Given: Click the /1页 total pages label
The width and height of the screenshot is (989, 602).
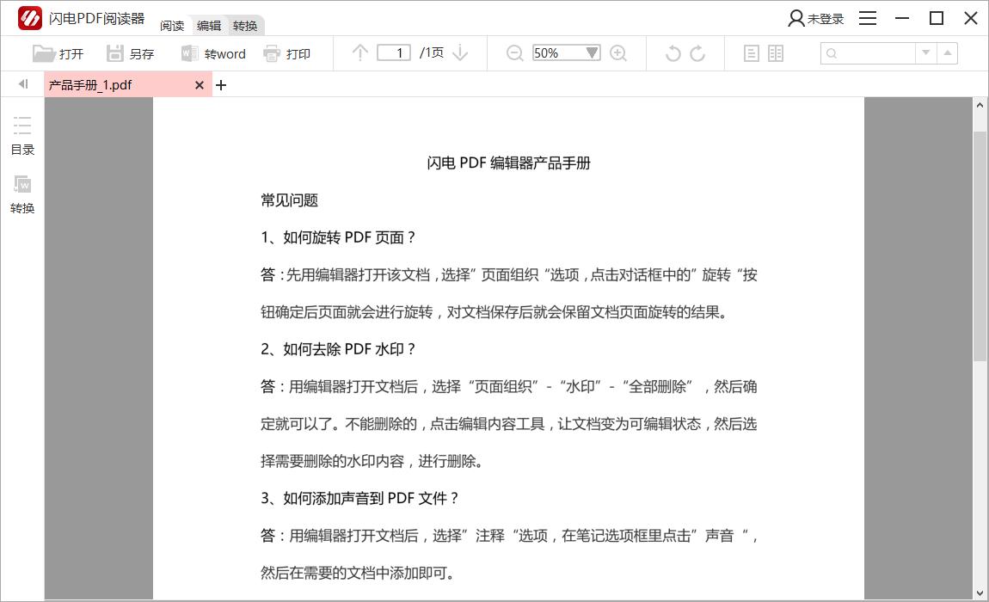Looking at the screenshot, I should tap(432, 52).
